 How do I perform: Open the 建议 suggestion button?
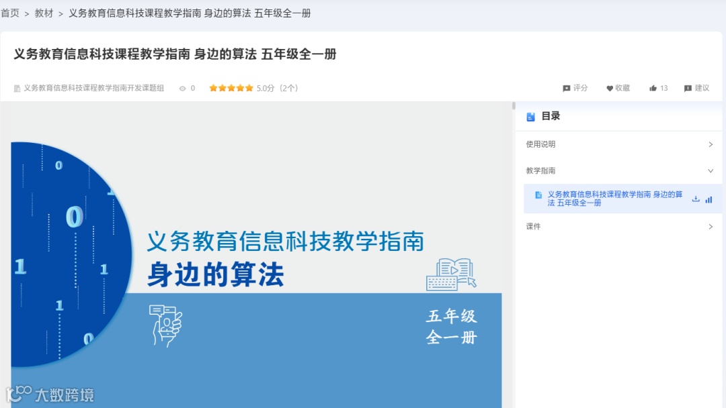(696, 88)
